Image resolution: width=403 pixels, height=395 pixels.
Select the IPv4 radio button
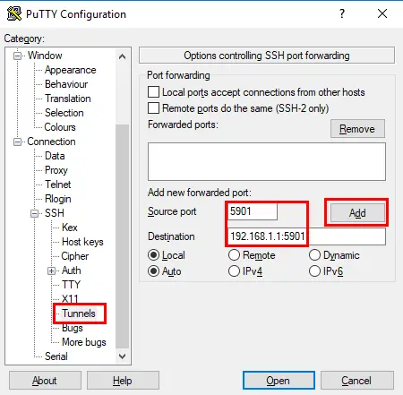234,271
